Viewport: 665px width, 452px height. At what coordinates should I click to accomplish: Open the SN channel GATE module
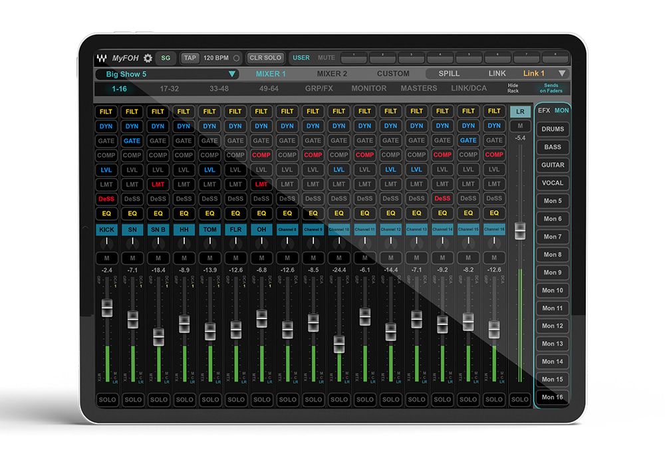(x=132, y=141)
